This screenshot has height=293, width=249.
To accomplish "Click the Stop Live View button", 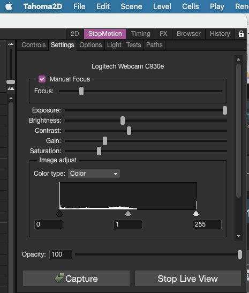I will 188,278.
